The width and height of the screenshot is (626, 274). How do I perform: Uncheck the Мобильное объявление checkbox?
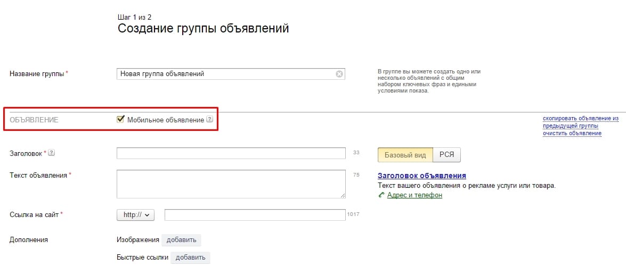pyautogui.click(x=120, y=119)
